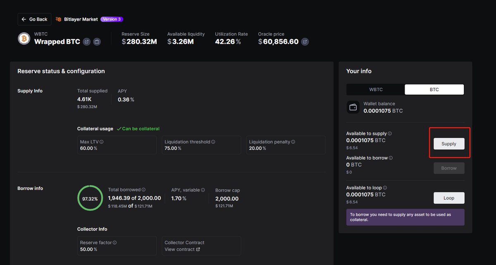Click the Can be collateral status
496x265 pixels.
138,129
